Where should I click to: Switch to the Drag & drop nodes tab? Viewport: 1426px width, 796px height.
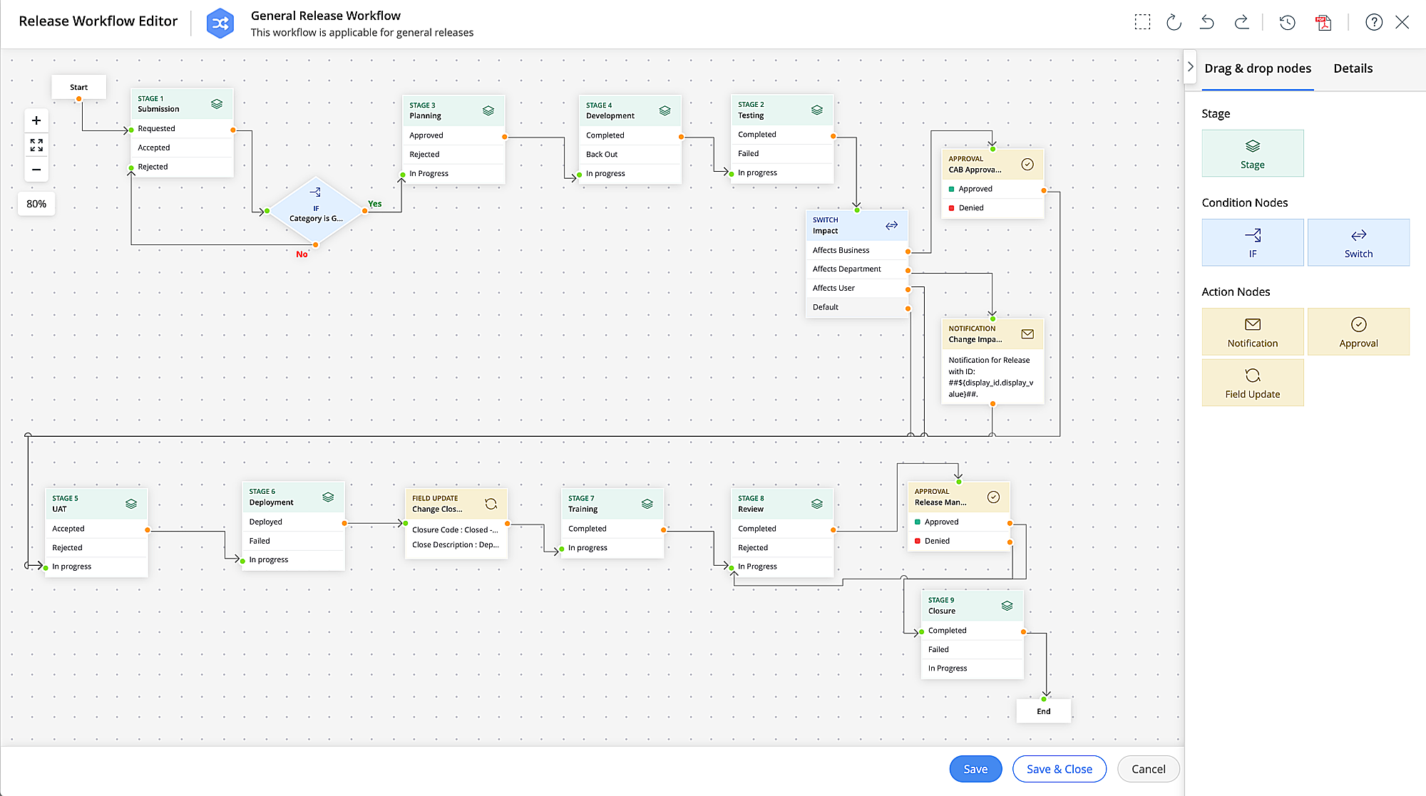(x=1257, y=68)
